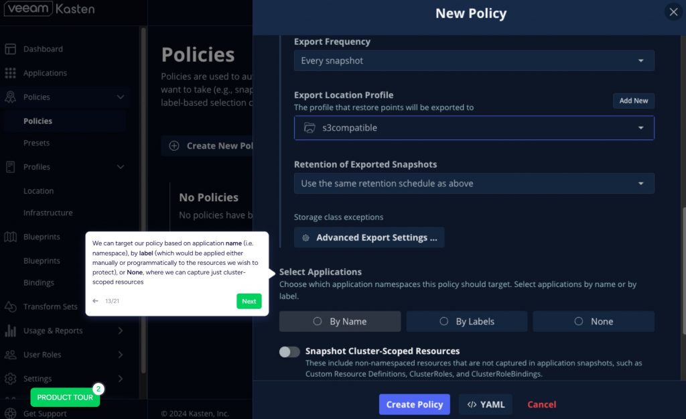Expand Retention of Exported Snapshots dropdown
The height and width of the screenshot is (419, 686).
pos(474,183)
